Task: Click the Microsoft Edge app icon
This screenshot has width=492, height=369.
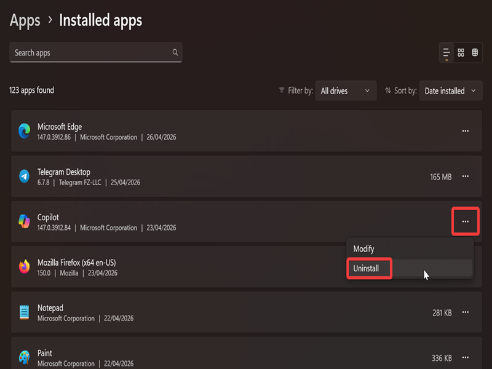Action: point(25,131)
